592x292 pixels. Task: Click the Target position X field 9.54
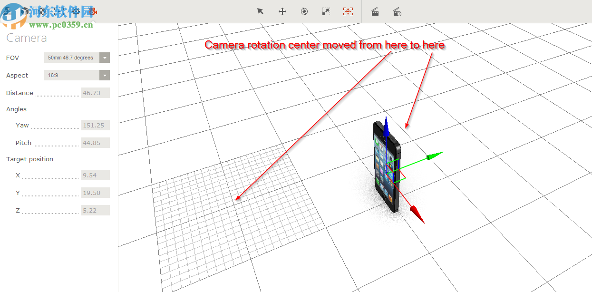coord(96,175)
